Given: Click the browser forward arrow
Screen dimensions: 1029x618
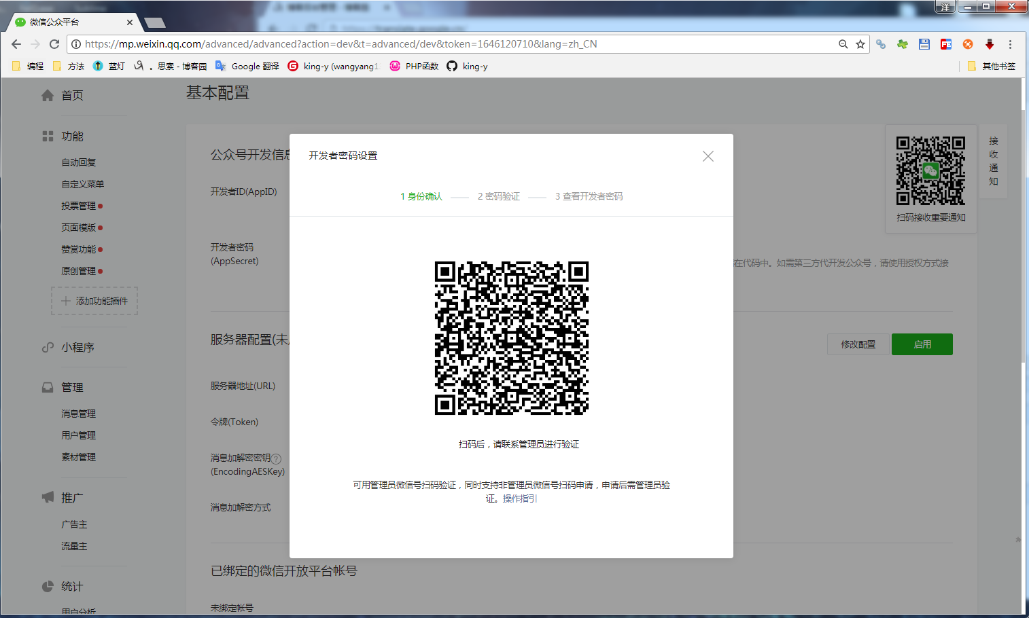Looking at the screenshot, I should coord(35,44).
